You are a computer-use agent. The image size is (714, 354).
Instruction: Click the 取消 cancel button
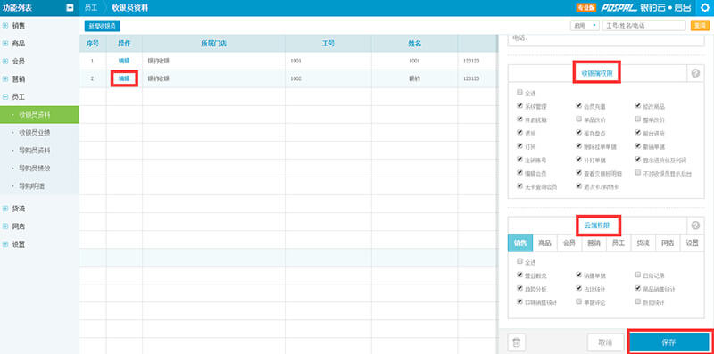coord(605,342)
